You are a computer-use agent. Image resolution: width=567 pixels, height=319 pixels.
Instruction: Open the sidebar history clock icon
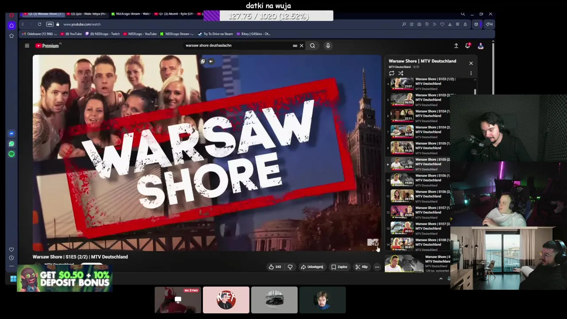[x=12, y=258]
